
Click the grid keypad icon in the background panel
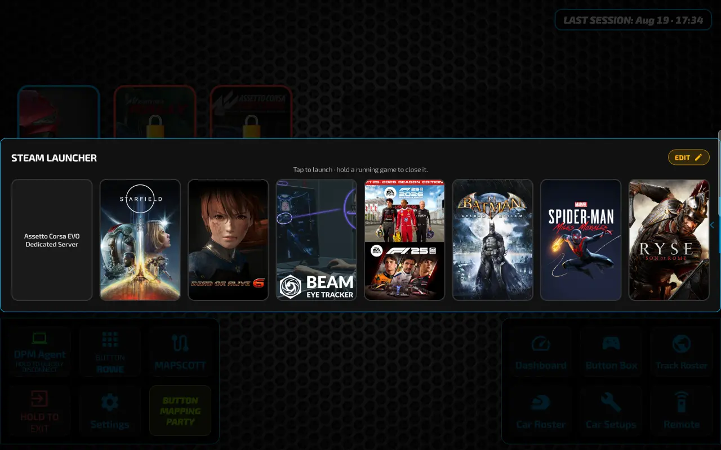(110, 340)
